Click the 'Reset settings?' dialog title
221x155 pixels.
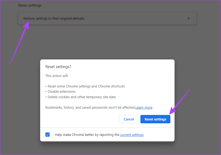58,67
